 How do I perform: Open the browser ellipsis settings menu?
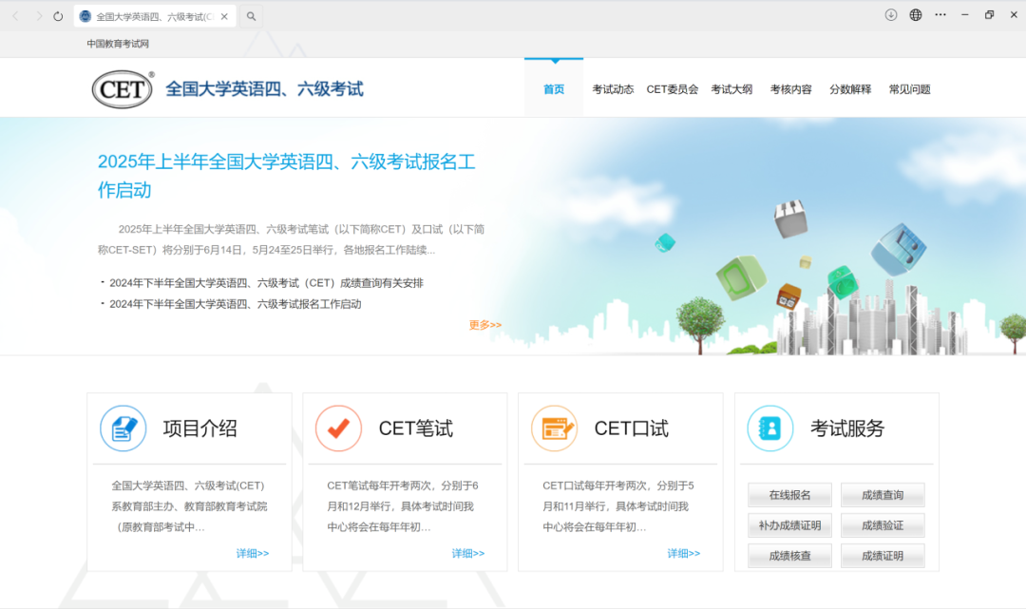coord(940,15)
